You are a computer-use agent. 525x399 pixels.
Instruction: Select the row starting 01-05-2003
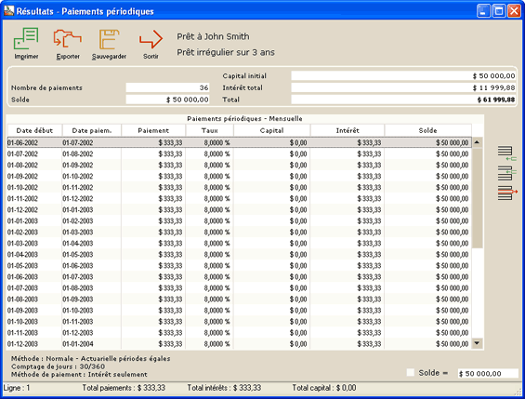pyautogui.click(x=239, y=266)
